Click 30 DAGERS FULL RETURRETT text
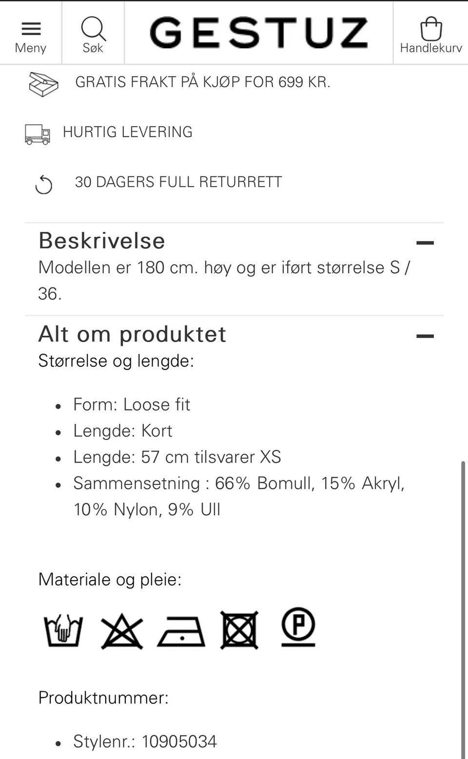 click(178, 182)
